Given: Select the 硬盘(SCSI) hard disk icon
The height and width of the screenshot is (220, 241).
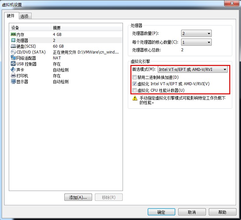Looking at the screenshot, I should point(13,46).
